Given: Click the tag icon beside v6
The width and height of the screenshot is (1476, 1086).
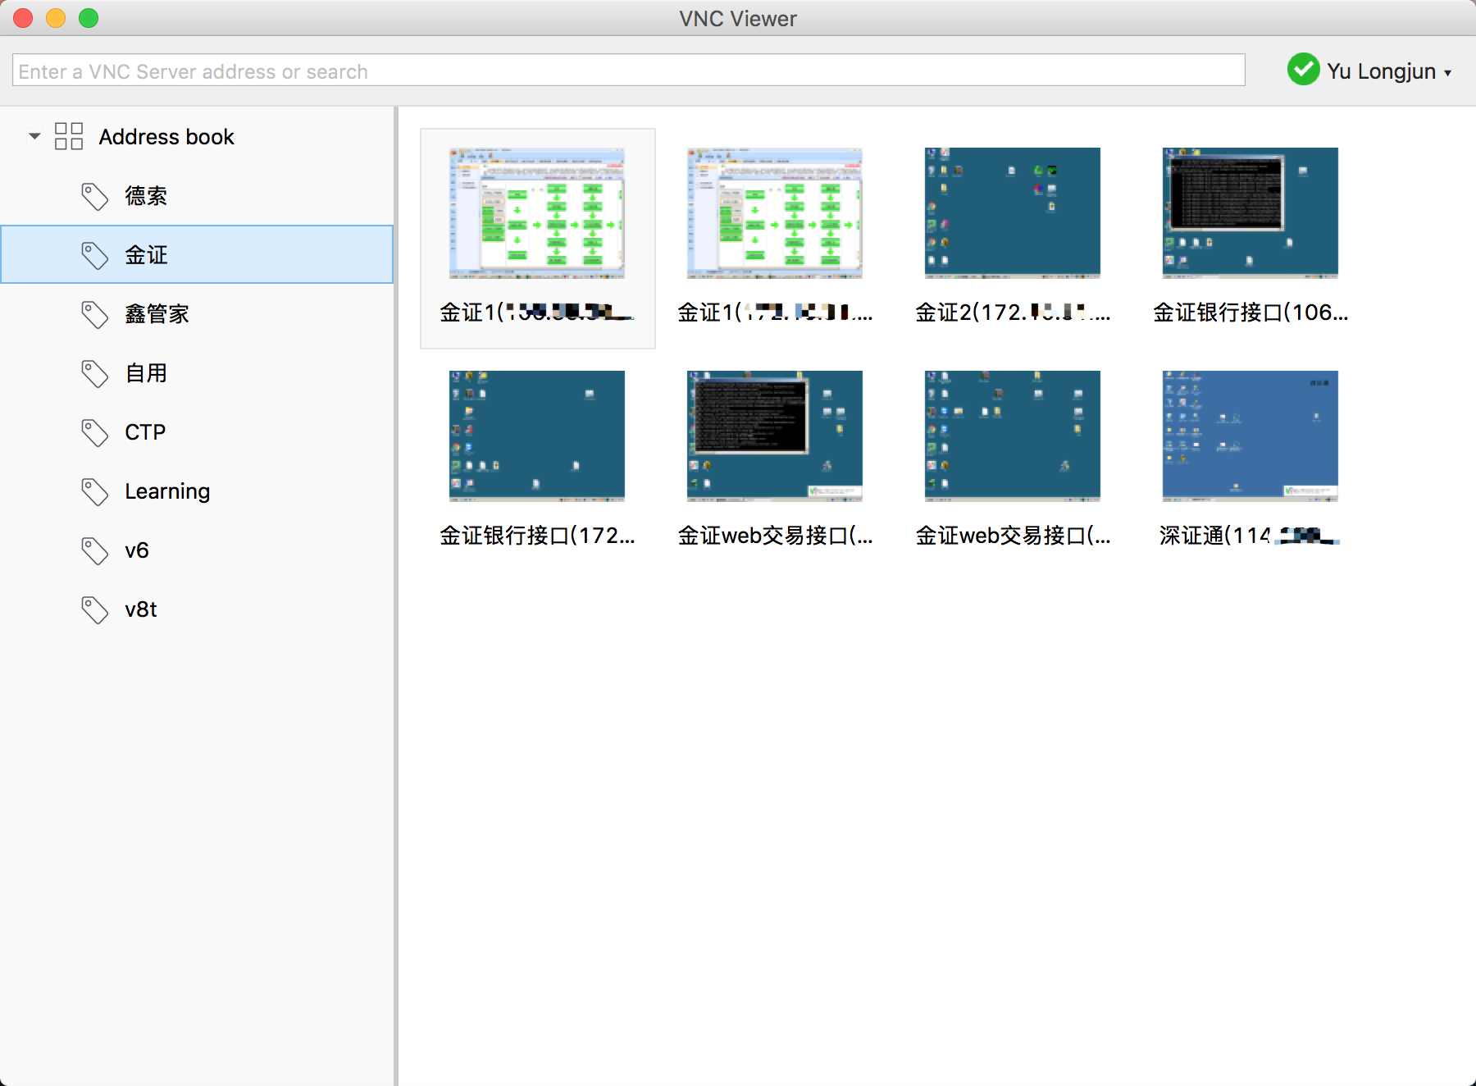Looking at the screenshot, I should point(94,550).
